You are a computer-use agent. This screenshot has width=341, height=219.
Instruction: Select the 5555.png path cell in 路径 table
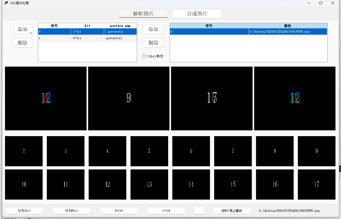click(288, 31)
